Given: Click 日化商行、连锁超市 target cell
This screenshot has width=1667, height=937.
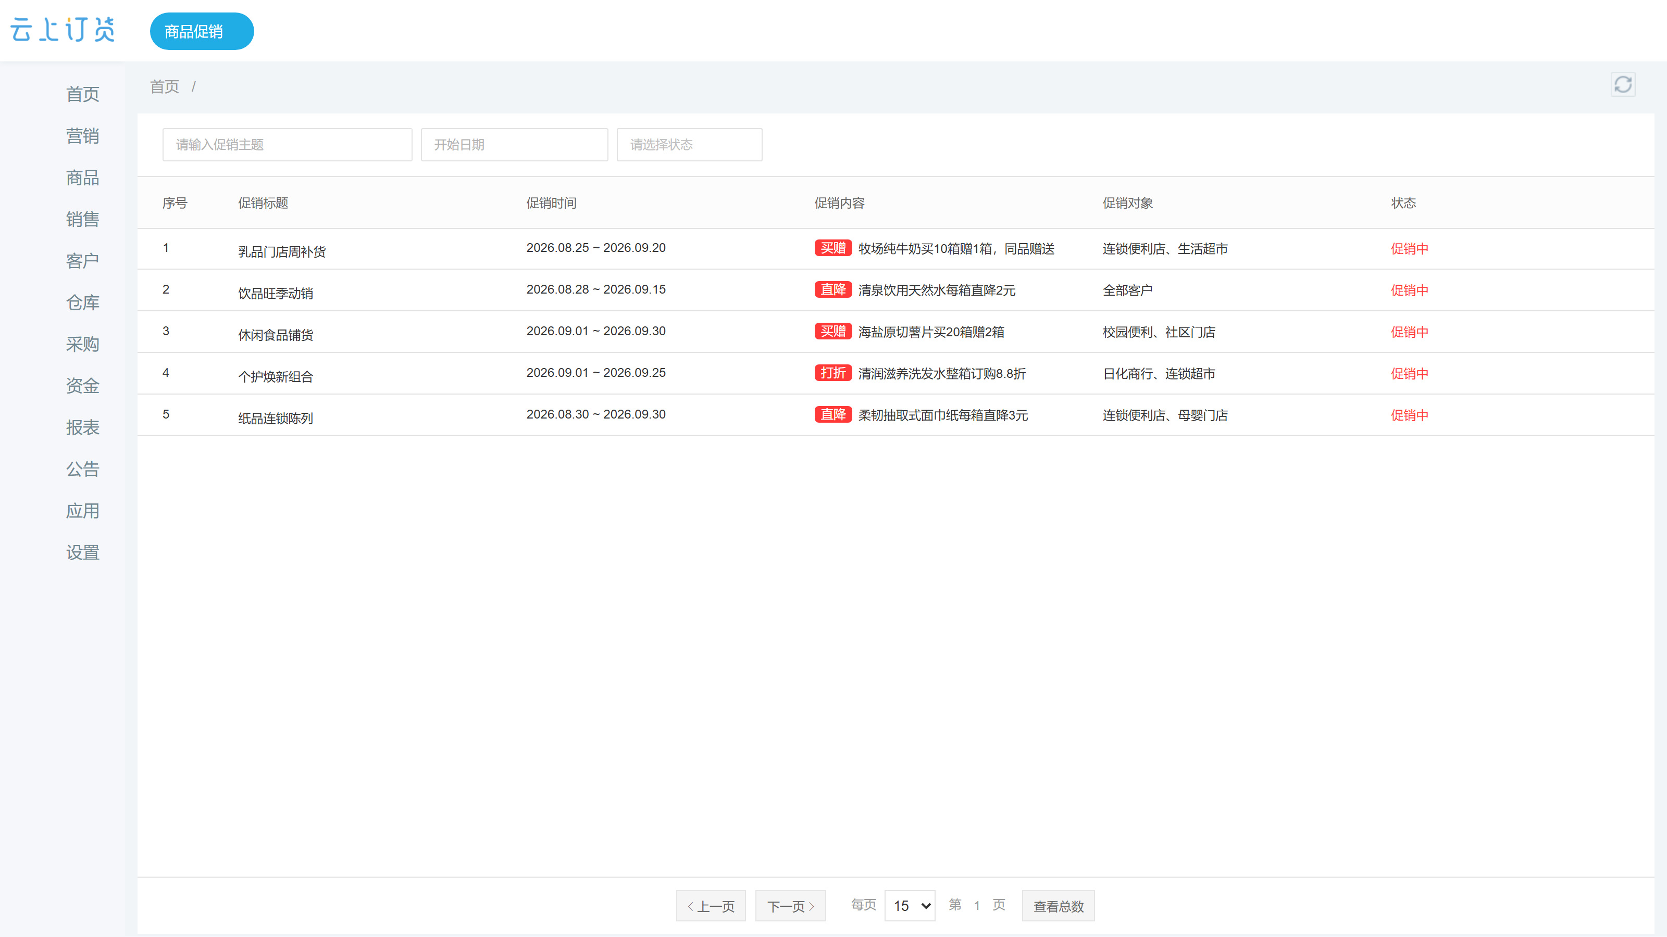Looking at the screenshot, I should pos(1159,374).
